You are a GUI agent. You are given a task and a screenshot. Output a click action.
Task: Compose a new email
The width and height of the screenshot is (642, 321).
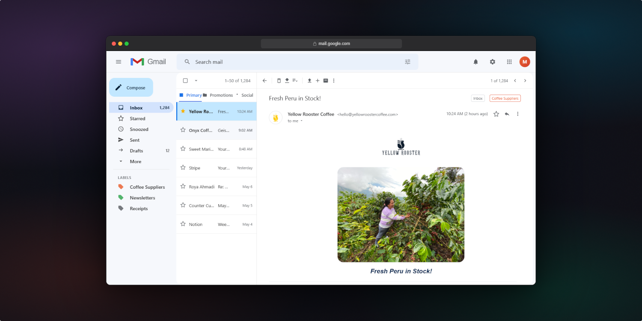pos(131,87)
